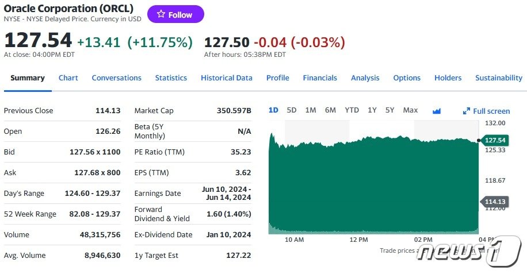Screen dimensions: 527x274
Task: View the Holders tab
Action: (x=448, y=78)
